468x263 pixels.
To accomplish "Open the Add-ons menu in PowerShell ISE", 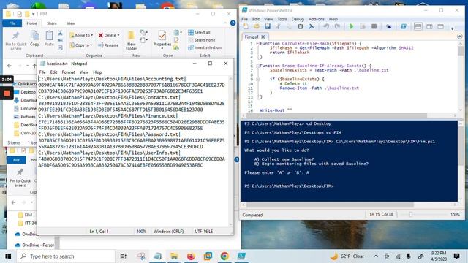I will click(317, 19).
